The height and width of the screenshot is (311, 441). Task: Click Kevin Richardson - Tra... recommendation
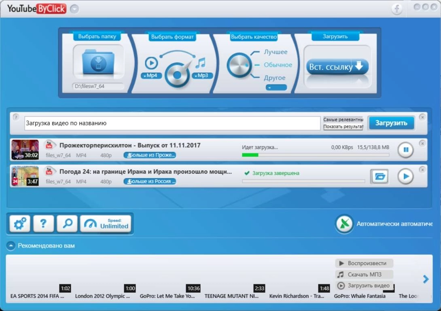point(297,296)
